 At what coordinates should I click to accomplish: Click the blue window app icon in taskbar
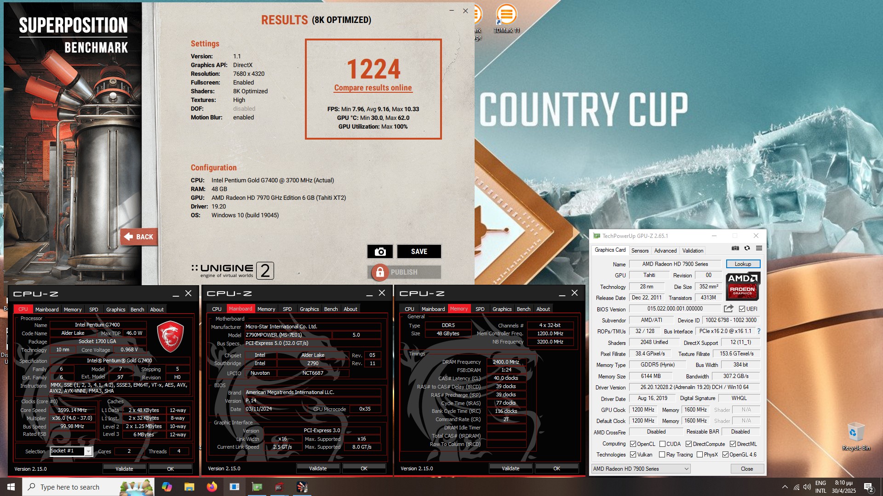pyautogui.click(x=235, y=487)
